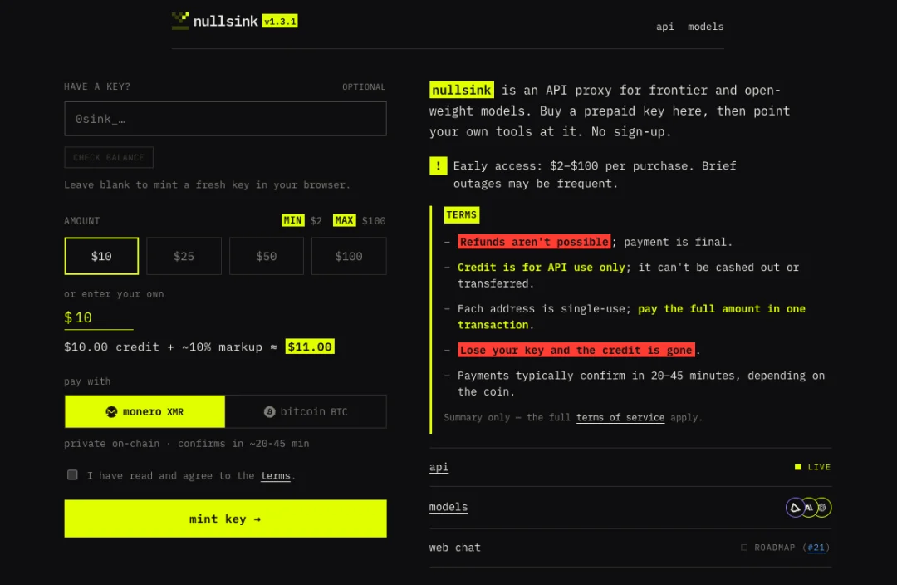Click the MIN label badge
897x585 pixels.
(293, 220)
